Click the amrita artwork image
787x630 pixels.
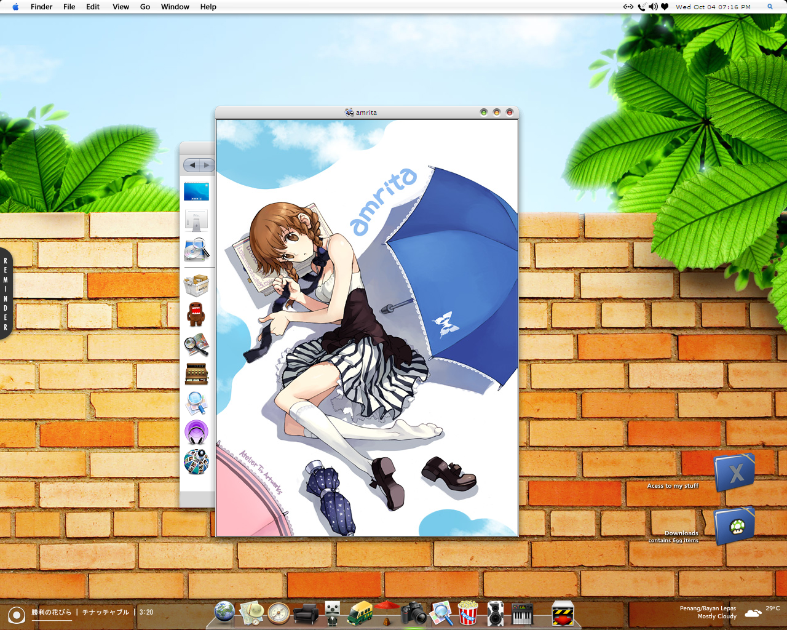[367, 328]
